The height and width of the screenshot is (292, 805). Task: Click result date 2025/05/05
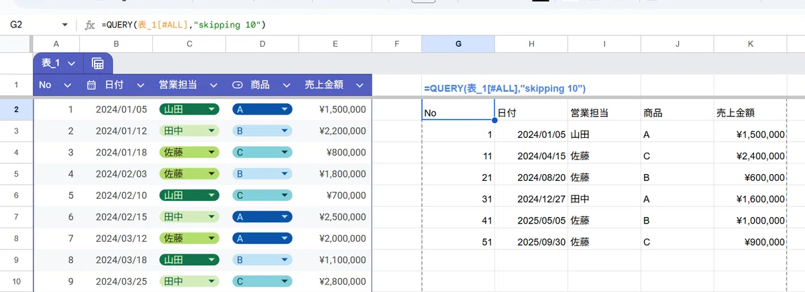pos(542,221)
